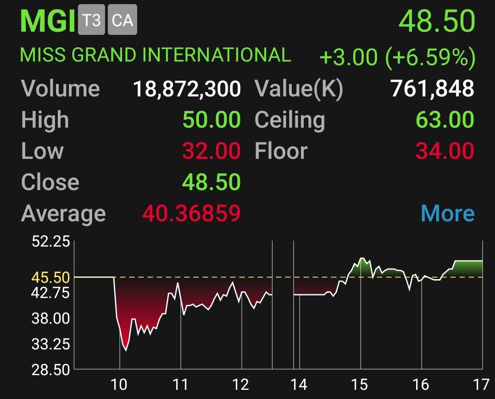
Task: Click the 10 o'clock time axis label
Action: (119, 384)
